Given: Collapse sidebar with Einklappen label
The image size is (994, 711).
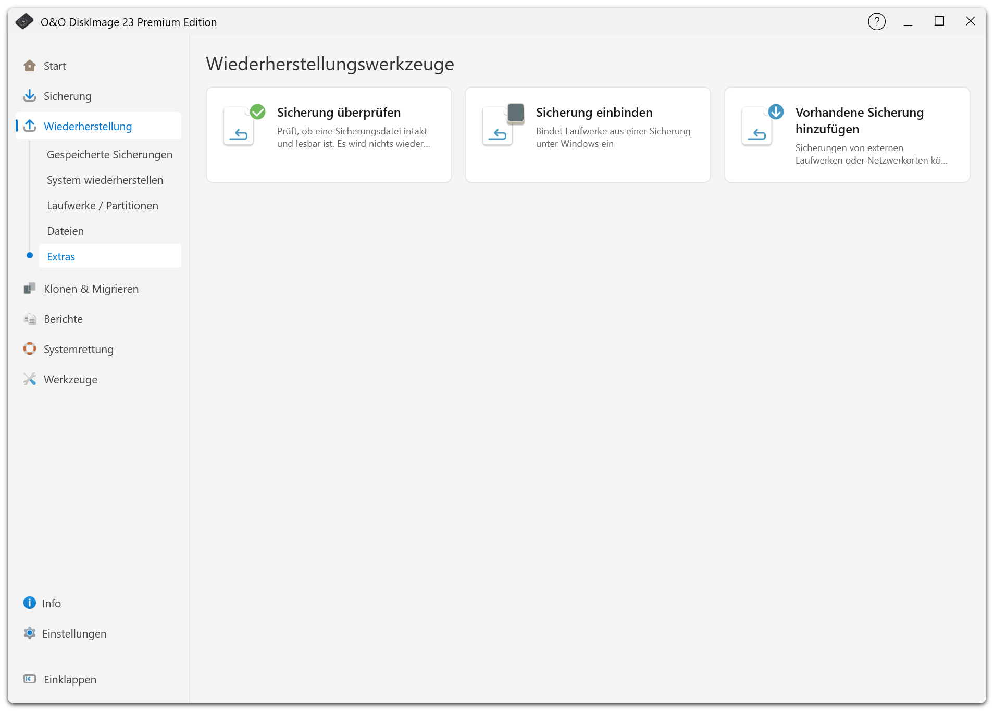Looking at the screenshot, I should [x=70, y=680].
